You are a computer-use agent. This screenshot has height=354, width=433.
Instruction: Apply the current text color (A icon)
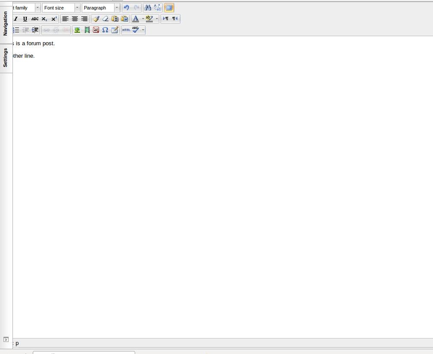pyautogui.click(x=136, y=19)
